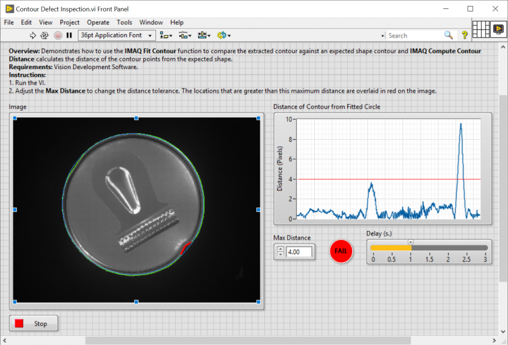Click the Stop button

(x=34, y=324)
